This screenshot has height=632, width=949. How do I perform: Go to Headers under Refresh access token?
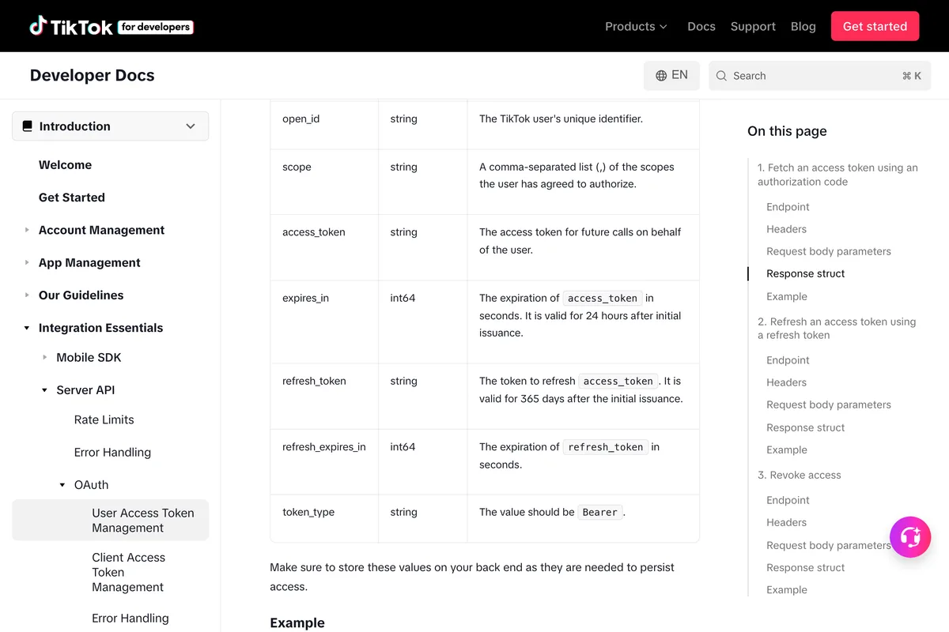click(786, 382)
